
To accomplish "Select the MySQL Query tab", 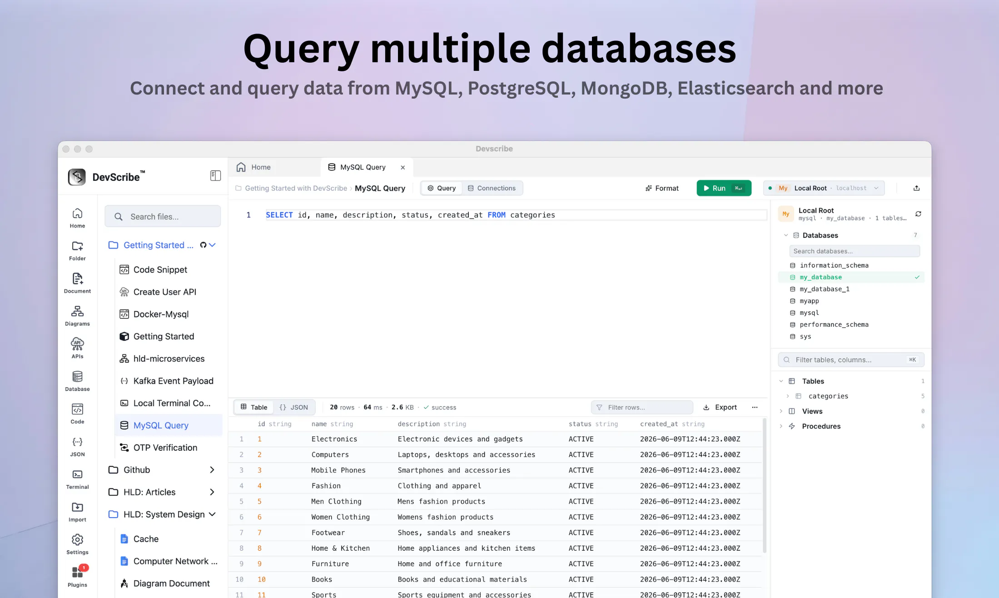I will coord(367,167).
